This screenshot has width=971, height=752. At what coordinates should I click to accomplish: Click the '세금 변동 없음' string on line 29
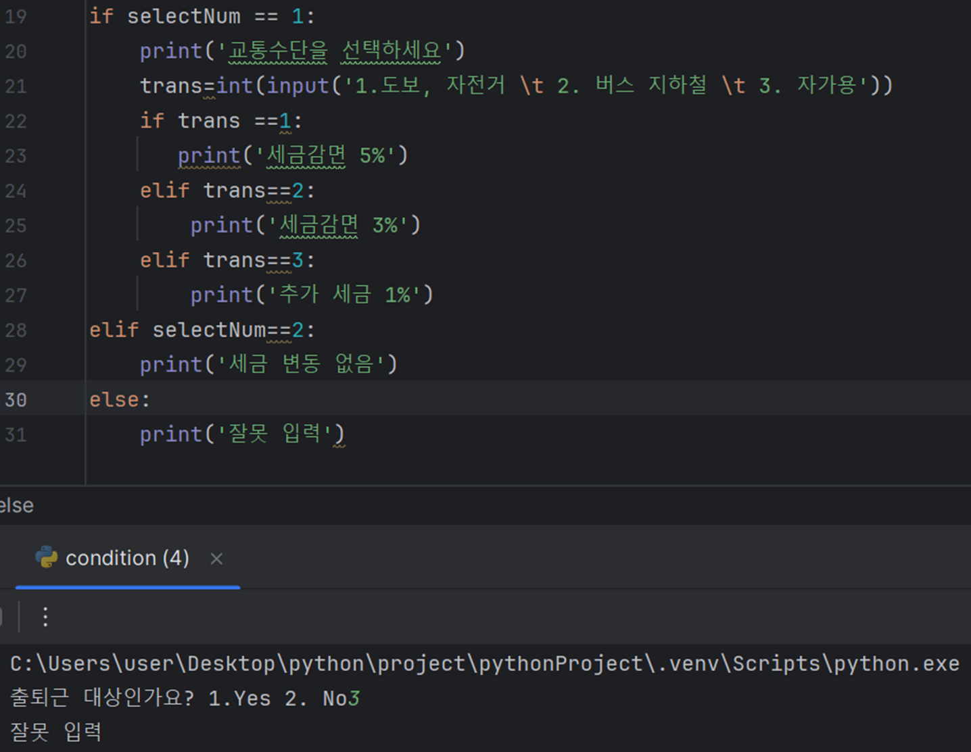301,365
